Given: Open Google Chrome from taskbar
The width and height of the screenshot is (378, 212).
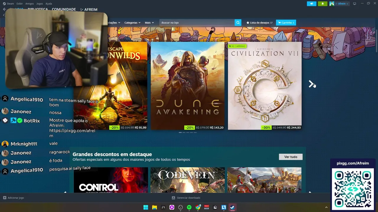Looking at the screenshot, I should (198, 207).
